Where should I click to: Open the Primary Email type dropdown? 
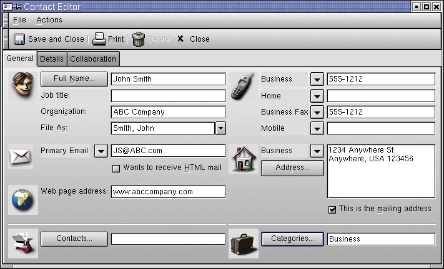coord(101,151)
